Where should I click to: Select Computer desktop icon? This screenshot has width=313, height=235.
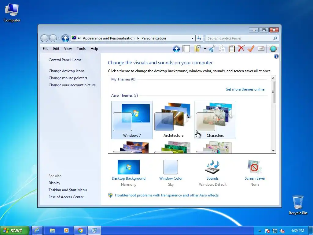(x=12, y=13)
